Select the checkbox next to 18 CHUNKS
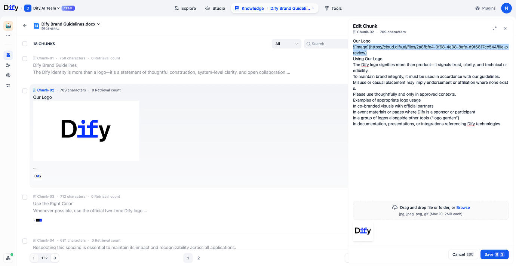The image size is (516, 266). (25, 44)
